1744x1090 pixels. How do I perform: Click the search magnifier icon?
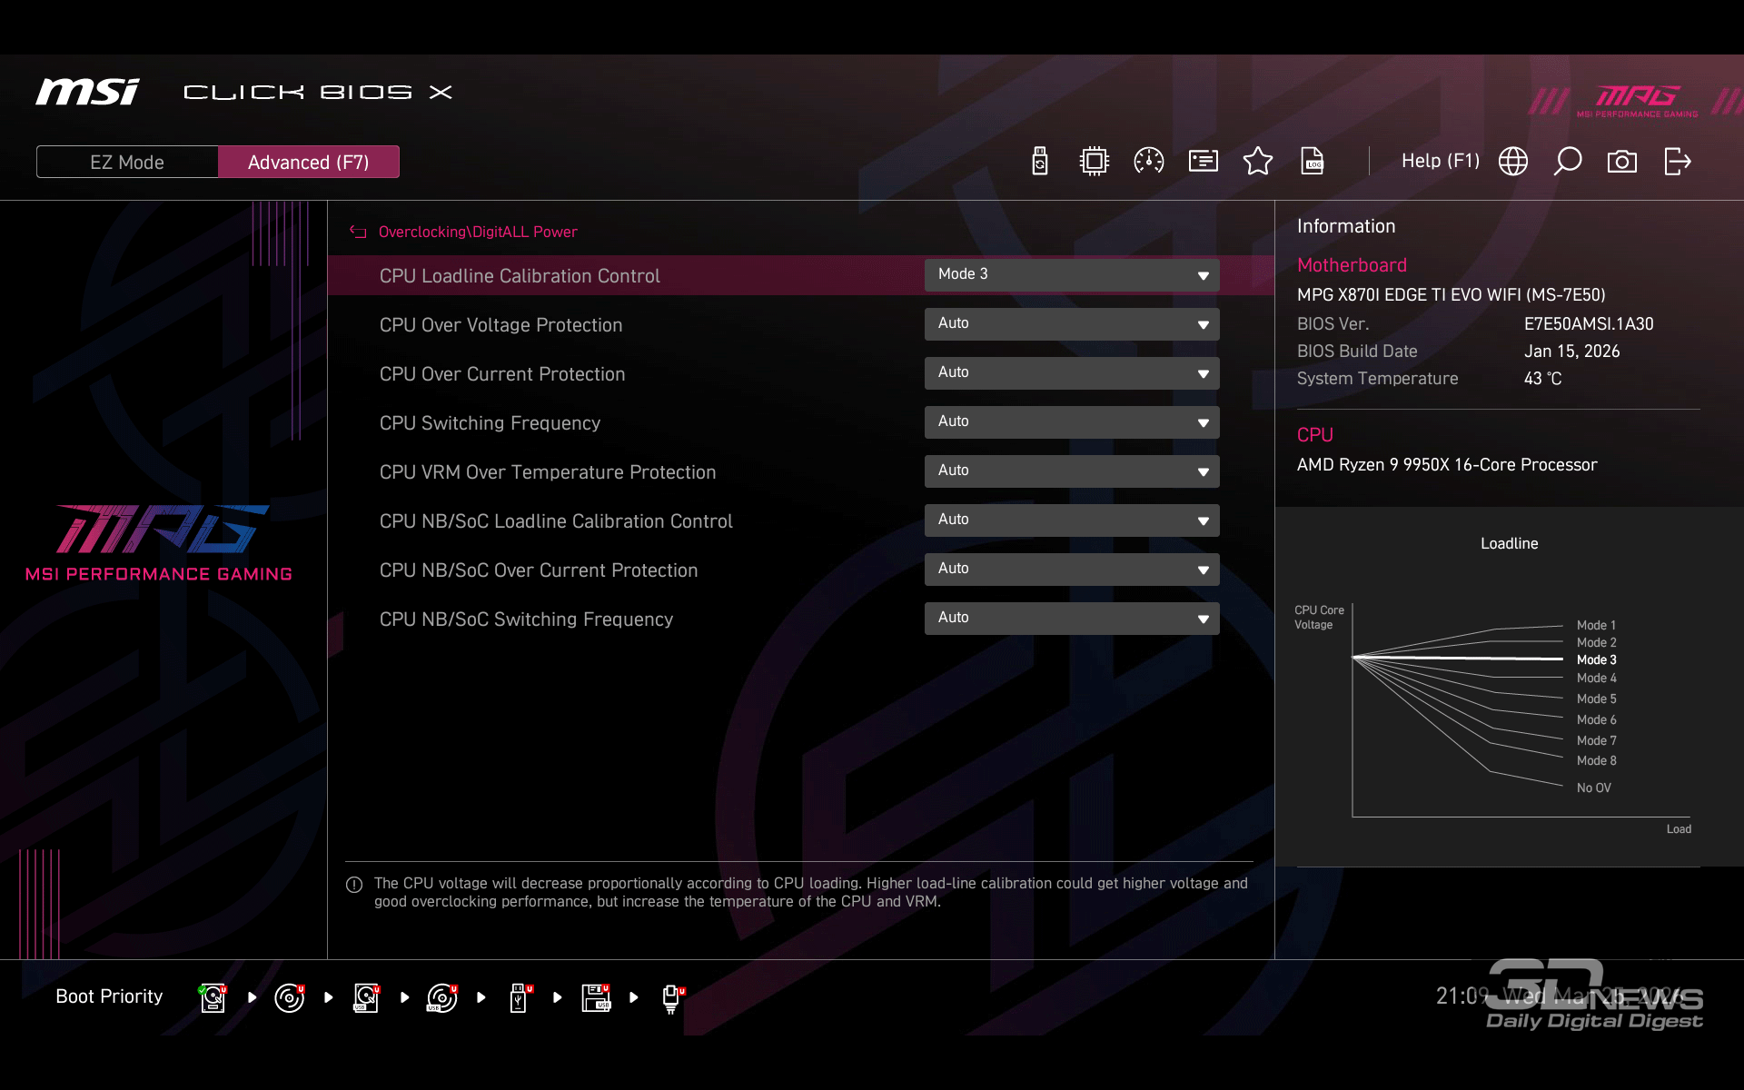pyautogui.click(x=1568, y=162)
